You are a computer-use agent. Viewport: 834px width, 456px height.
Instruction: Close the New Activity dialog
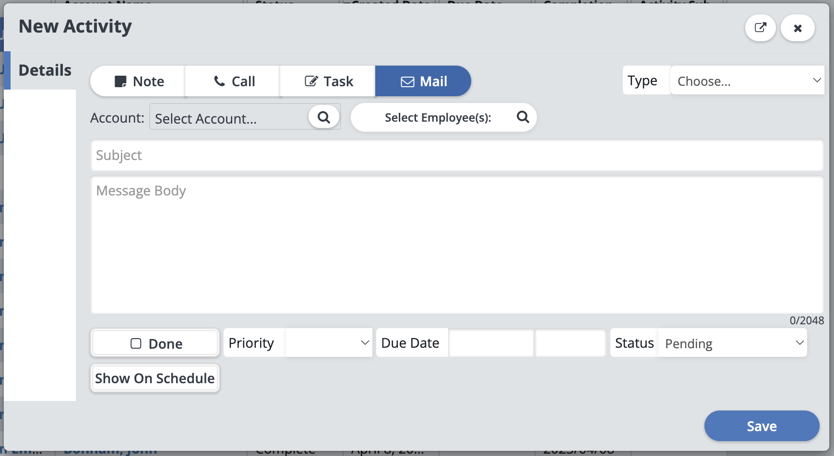coord(798,28)
